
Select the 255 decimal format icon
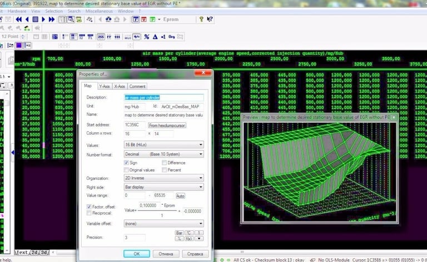(101, 37)
